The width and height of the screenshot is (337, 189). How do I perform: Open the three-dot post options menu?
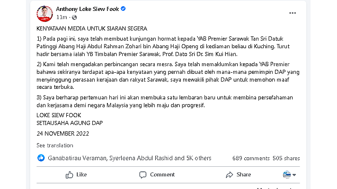(293, 13)
